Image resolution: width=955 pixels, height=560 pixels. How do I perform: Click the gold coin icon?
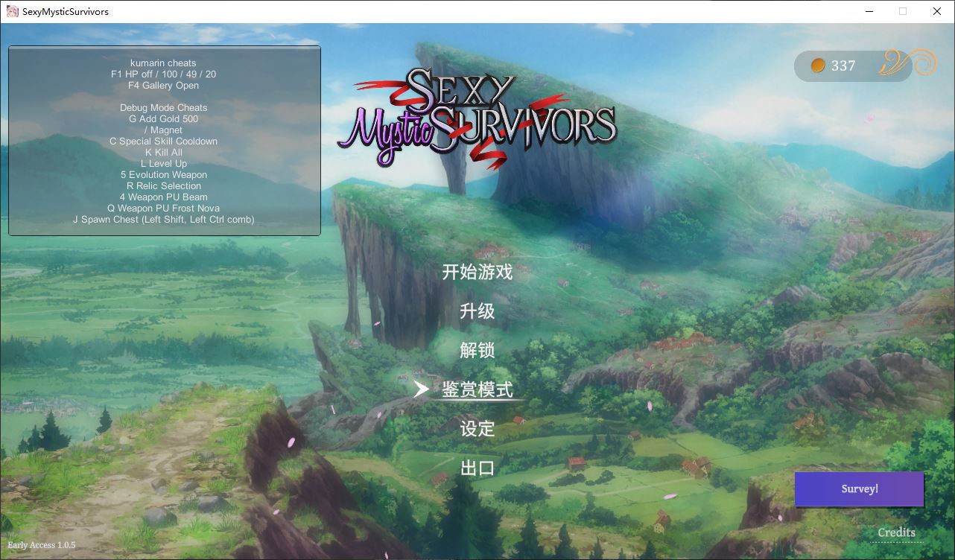pyautogui.click(x=818, y=66)
